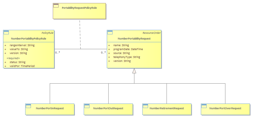Click the NumberPortInRequest class icon
Screen dimensions: 253x118
tap(29, 106)
